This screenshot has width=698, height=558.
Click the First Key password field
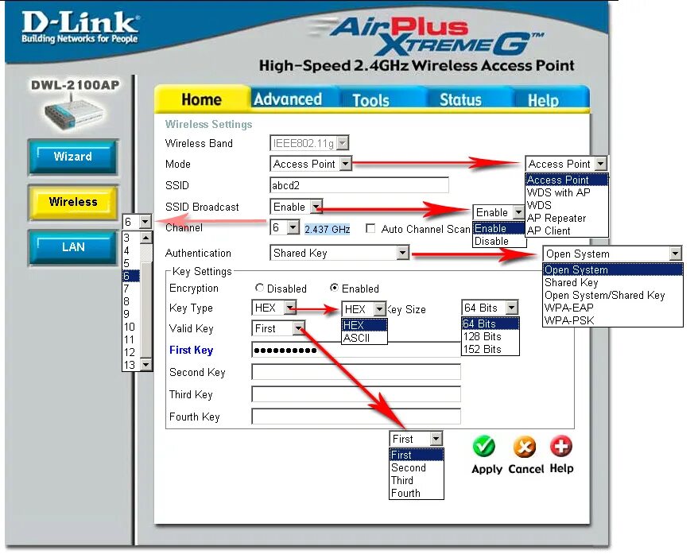[x=356, y=351]
